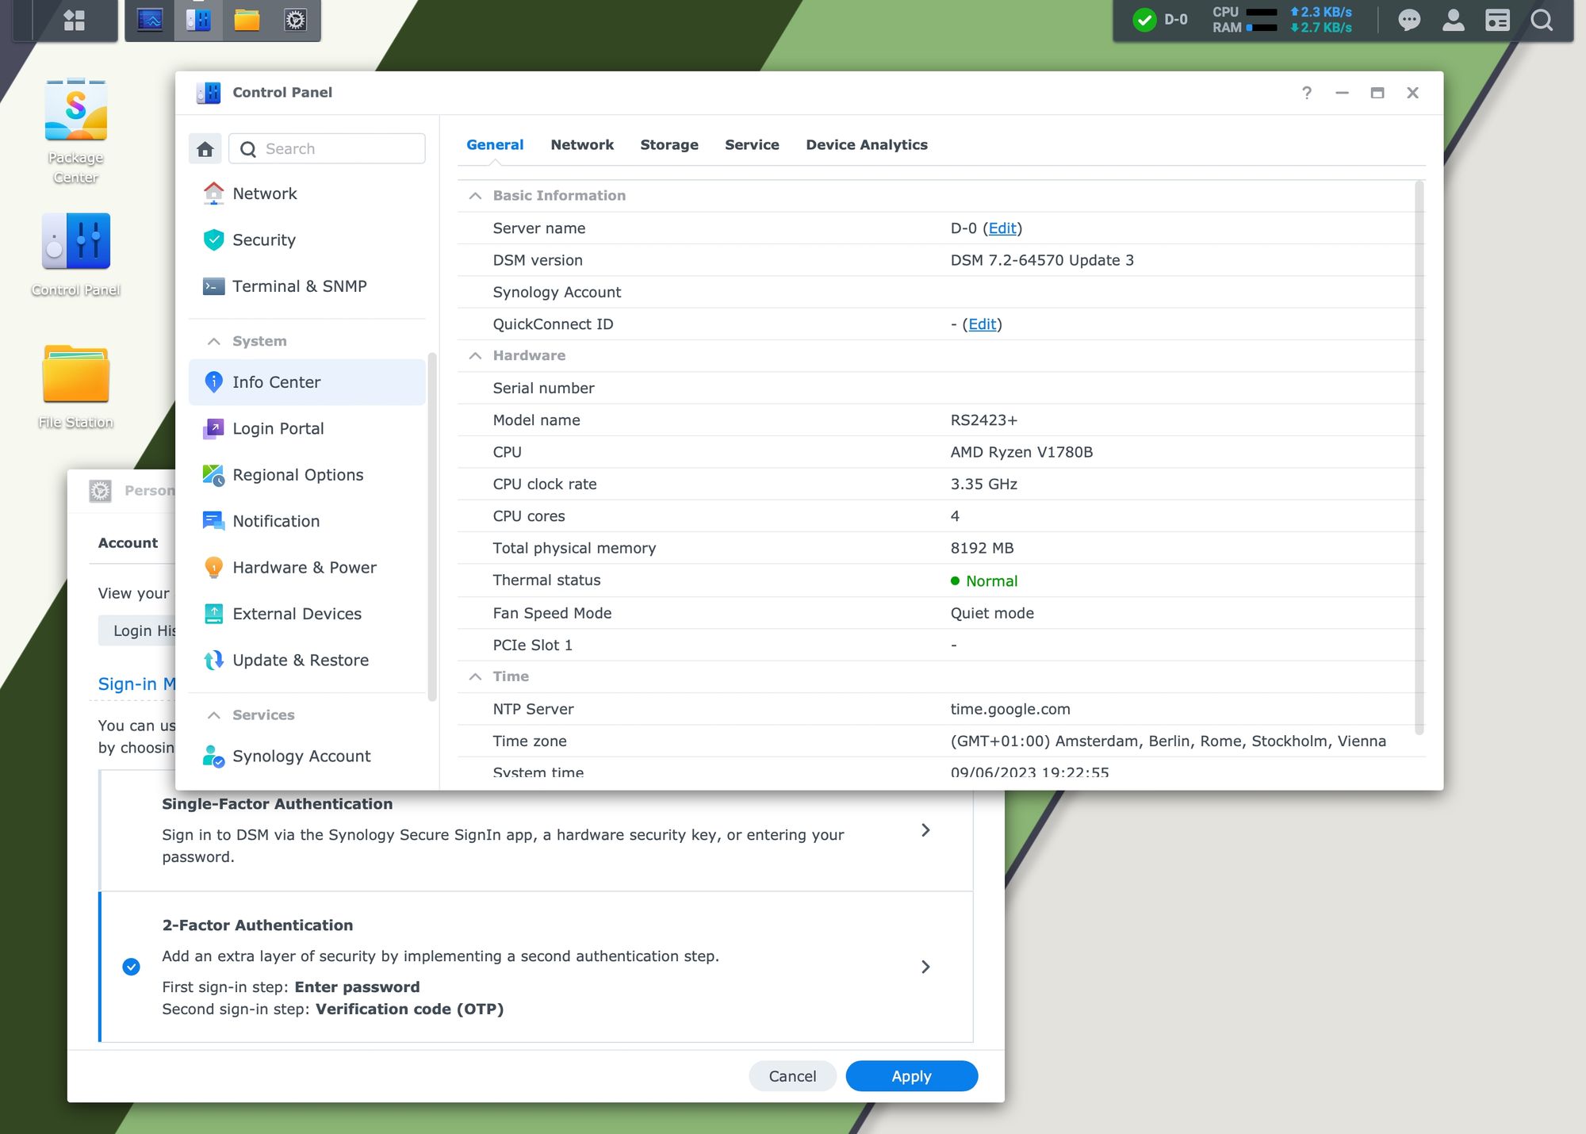1586x1134 pixels.
Task: Select Network in the sidebar
Action: coord(307,193)
